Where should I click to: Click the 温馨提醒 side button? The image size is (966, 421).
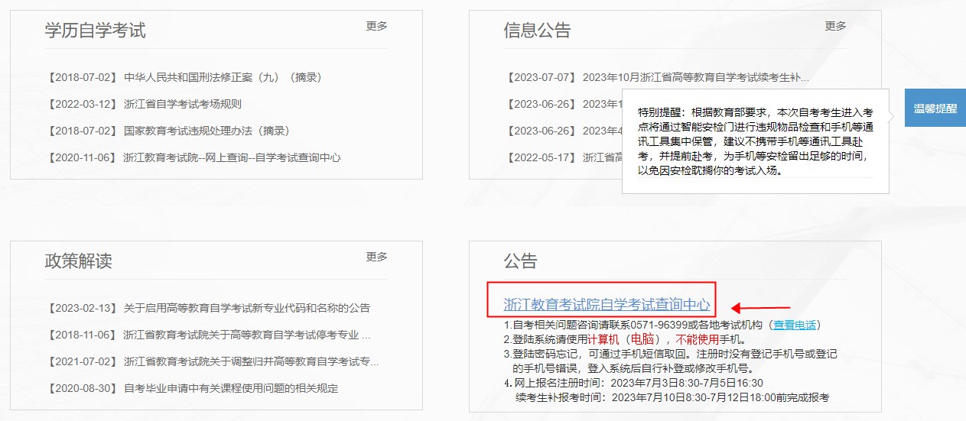tap(935, 108)
